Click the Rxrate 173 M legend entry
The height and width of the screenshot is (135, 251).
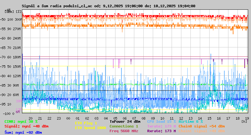(161, 131)
